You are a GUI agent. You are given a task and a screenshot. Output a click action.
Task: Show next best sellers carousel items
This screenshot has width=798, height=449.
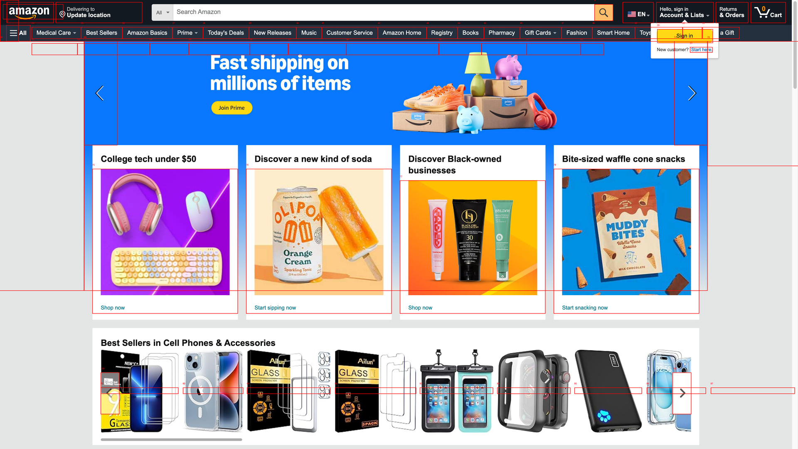pos(682,393)
